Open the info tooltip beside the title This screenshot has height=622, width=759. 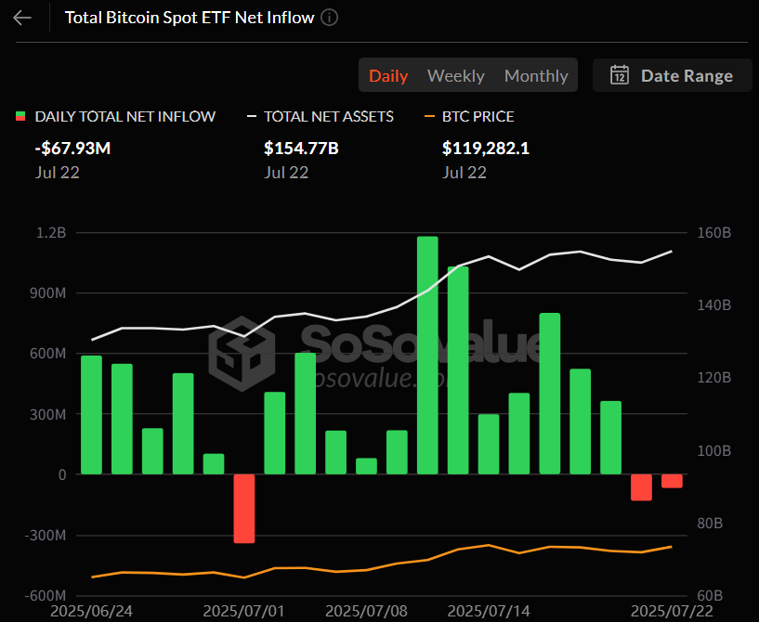pyautogui.click(x=329, y=17)
